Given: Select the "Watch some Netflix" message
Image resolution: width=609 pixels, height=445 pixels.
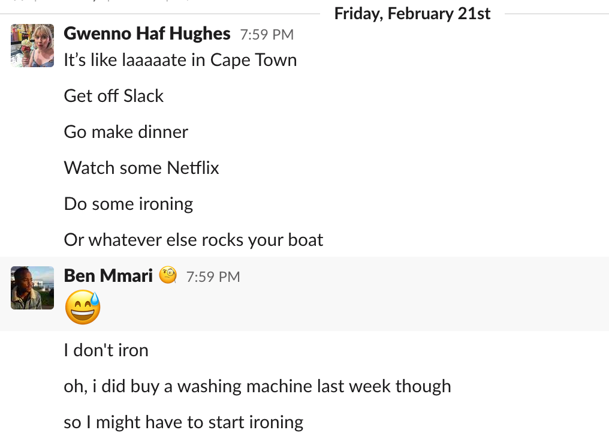Looking at the screenshot, I should [141, 168].
